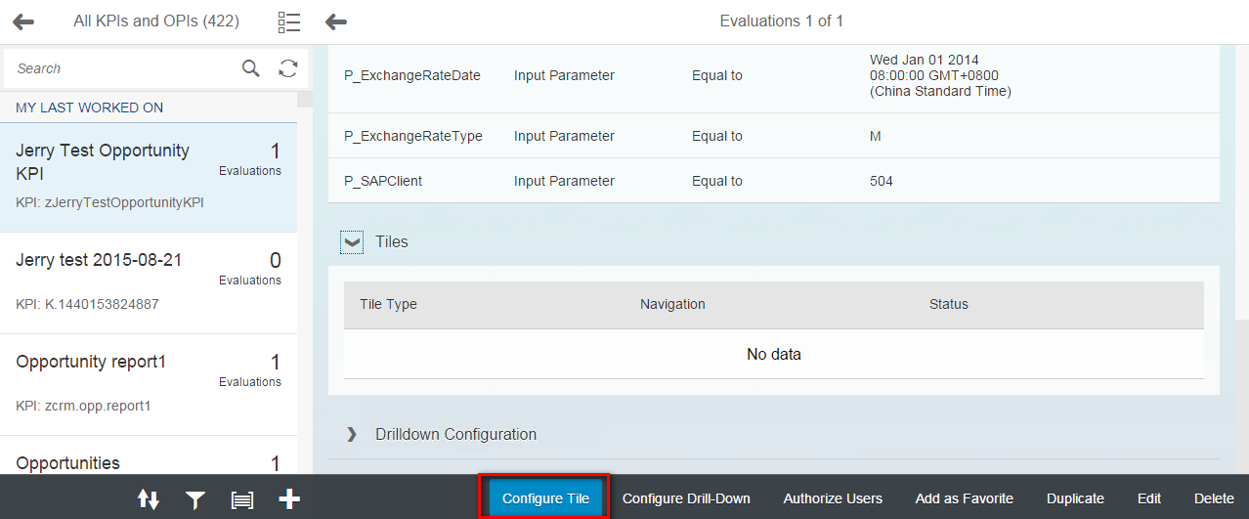Click Authorize Users button
The width and height of the screenshot is (1249, 519).
[x=833, y=498]
